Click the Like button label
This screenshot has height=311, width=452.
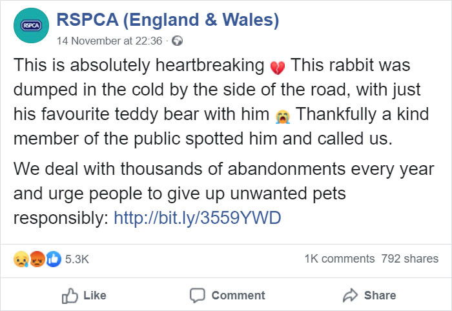coord(95,296)
